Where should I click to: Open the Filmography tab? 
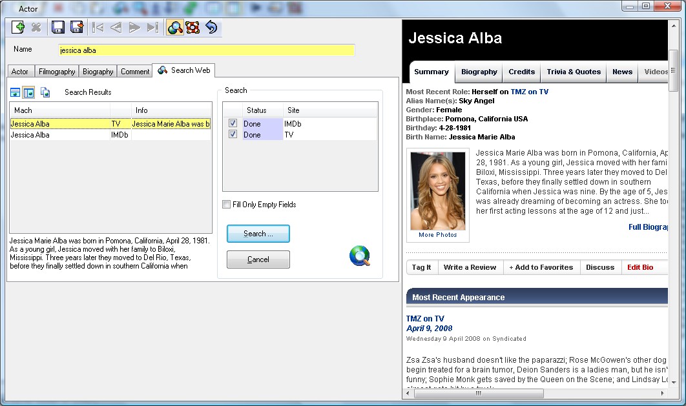[57, 71]
